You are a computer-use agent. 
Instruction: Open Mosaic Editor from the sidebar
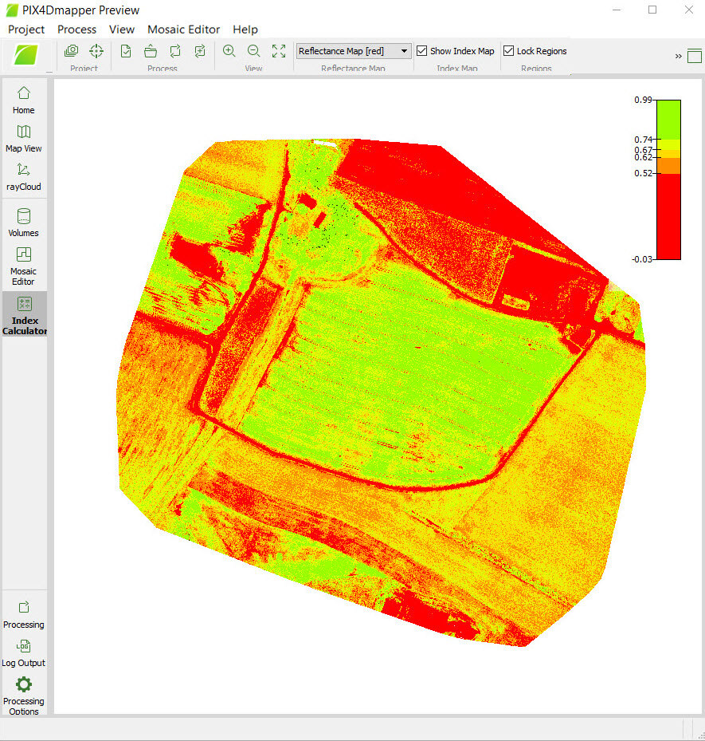click(x=24, y=265)
